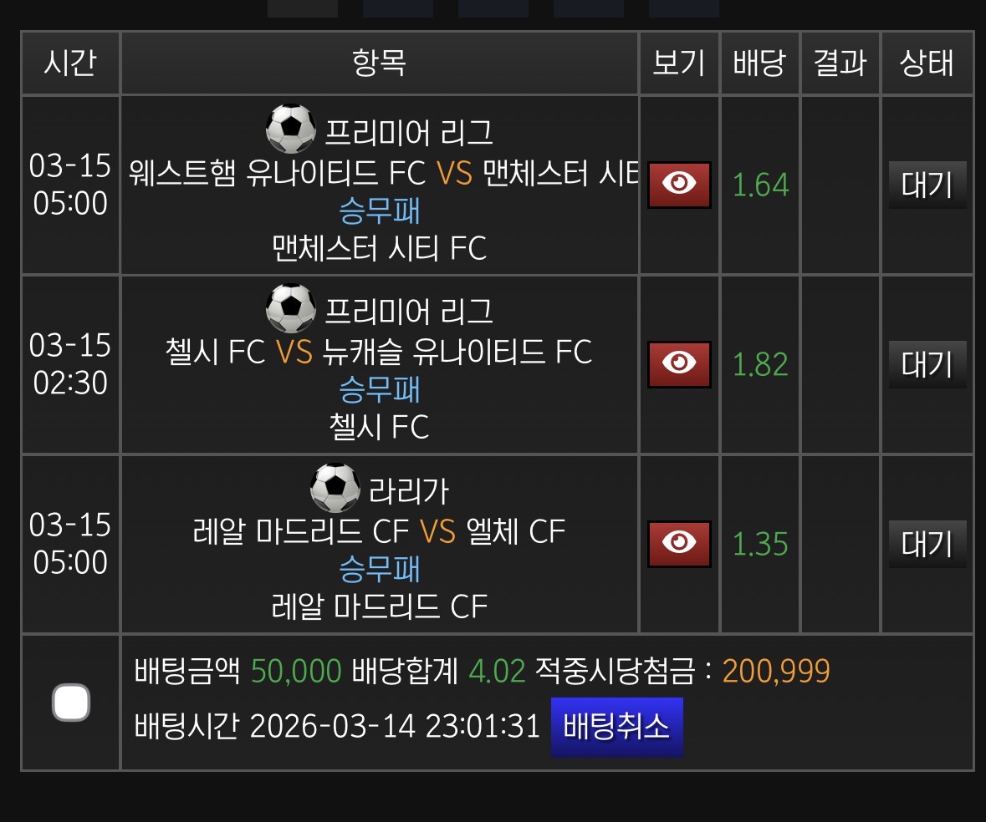Screen dimensions: 986x822
Task: Click the 시간 column header
Action: [70, 63]
